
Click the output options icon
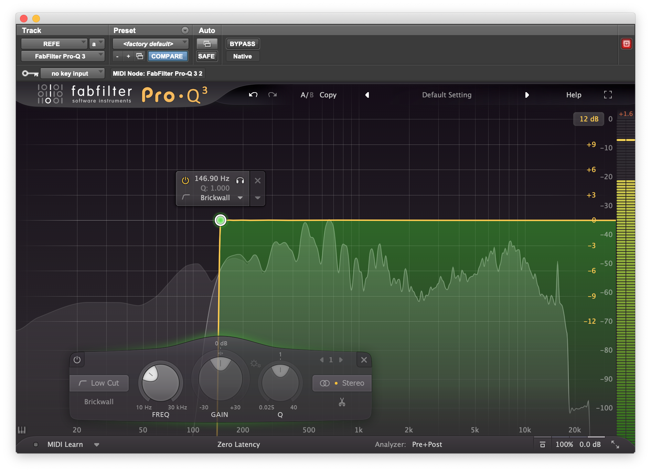pyautogui.click(x=542, y=444)
